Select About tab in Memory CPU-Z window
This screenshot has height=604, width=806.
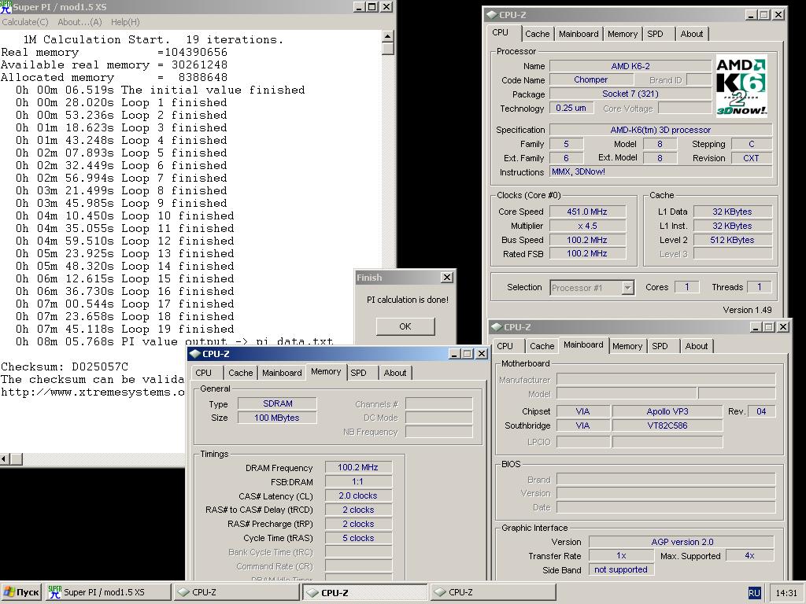click(395, 373)
